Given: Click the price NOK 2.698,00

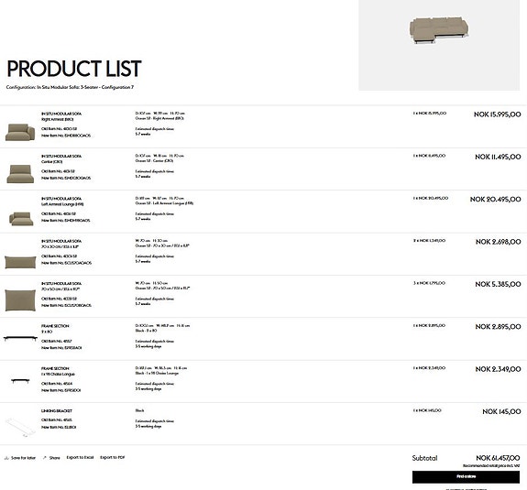Looking at the screenshot, I should pos(498,242).
